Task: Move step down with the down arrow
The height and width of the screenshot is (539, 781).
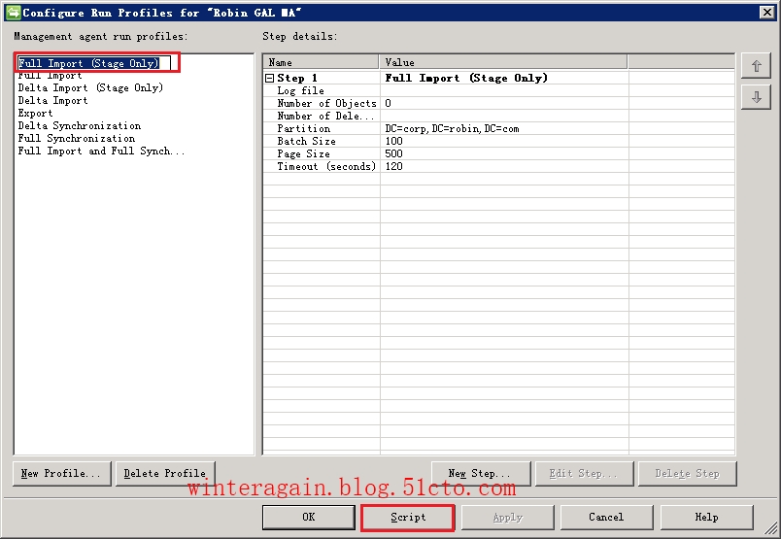Action: pyautogui.click(x=756, y=97)
